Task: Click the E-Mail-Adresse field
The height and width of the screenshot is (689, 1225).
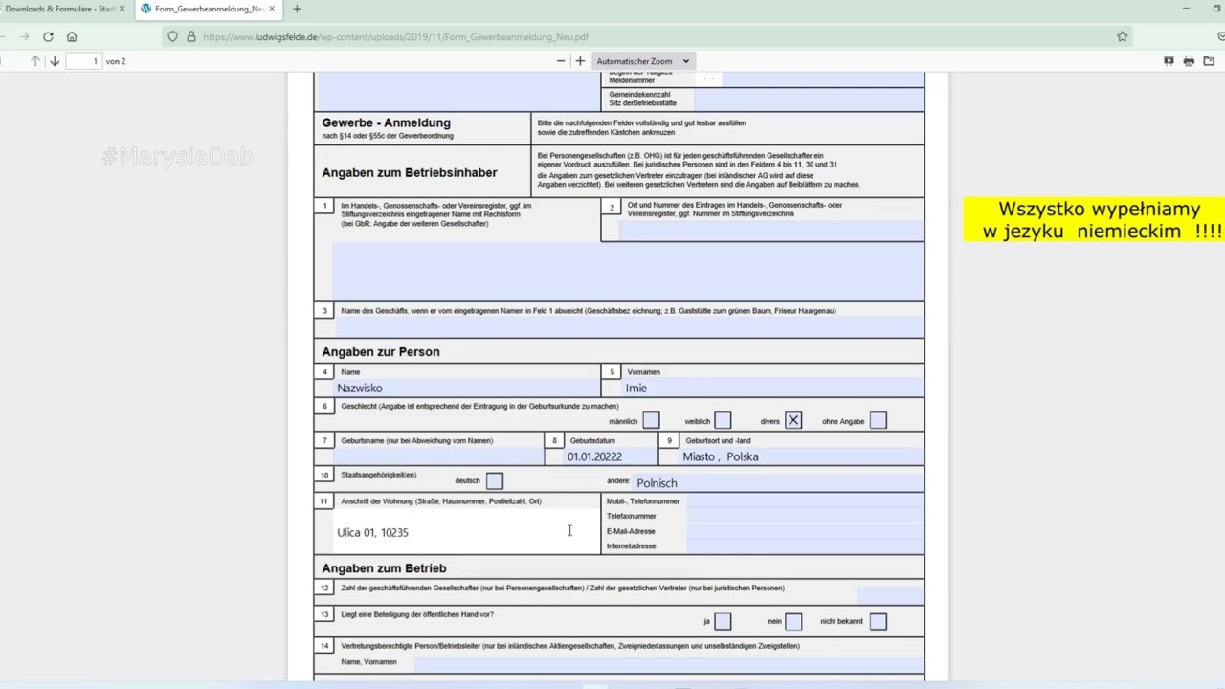Action: pos(805,531)
